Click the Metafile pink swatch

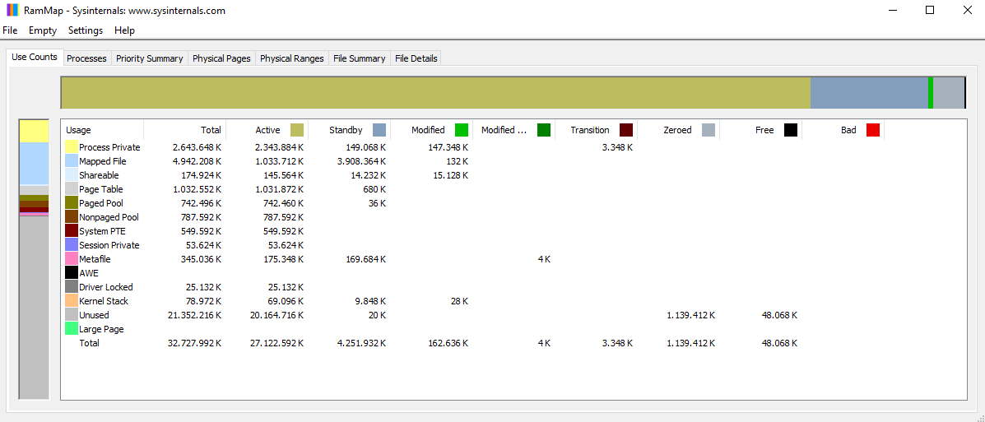click(72, 259)
